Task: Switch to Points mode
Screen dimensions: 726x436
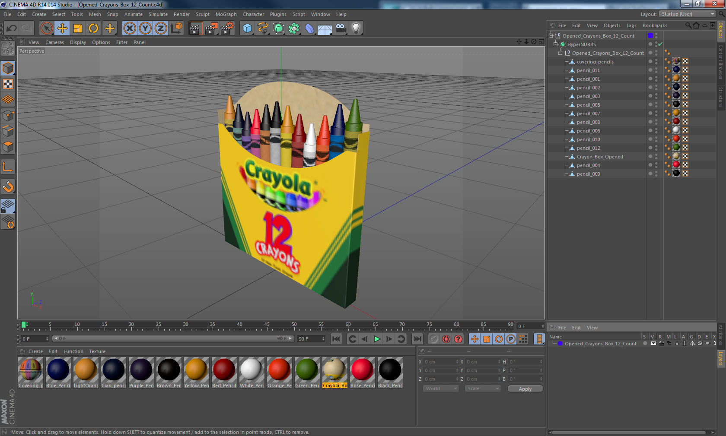Action: [8, 116]
